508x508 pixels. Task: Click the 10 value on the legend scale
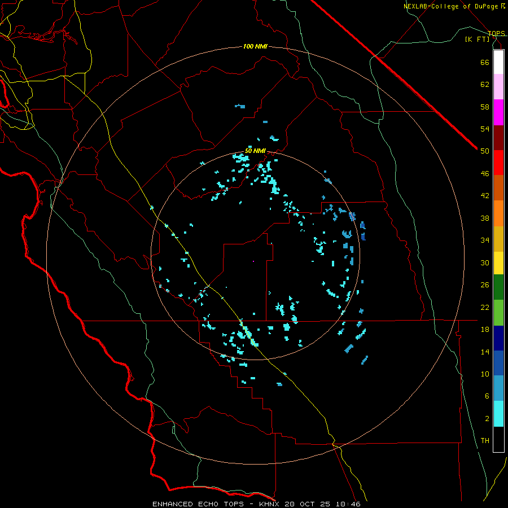[485, 374]
